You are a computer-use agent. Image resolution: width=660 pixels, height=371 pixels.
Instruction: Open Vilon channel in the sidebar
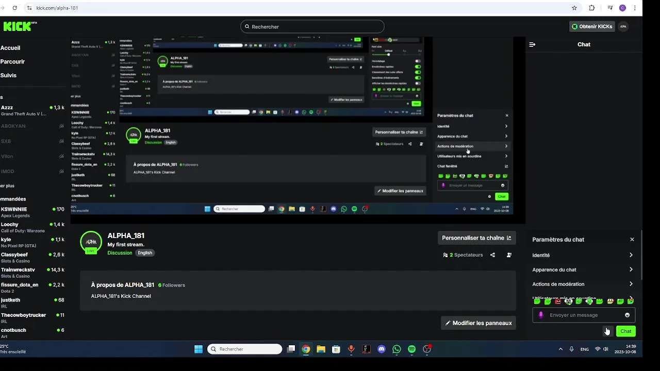tap(32, 156)
